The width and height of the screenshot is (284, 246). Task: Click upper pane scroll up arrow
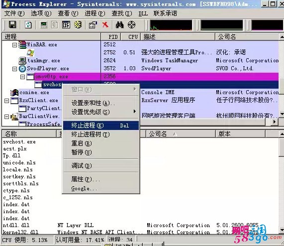click(282, 37)
